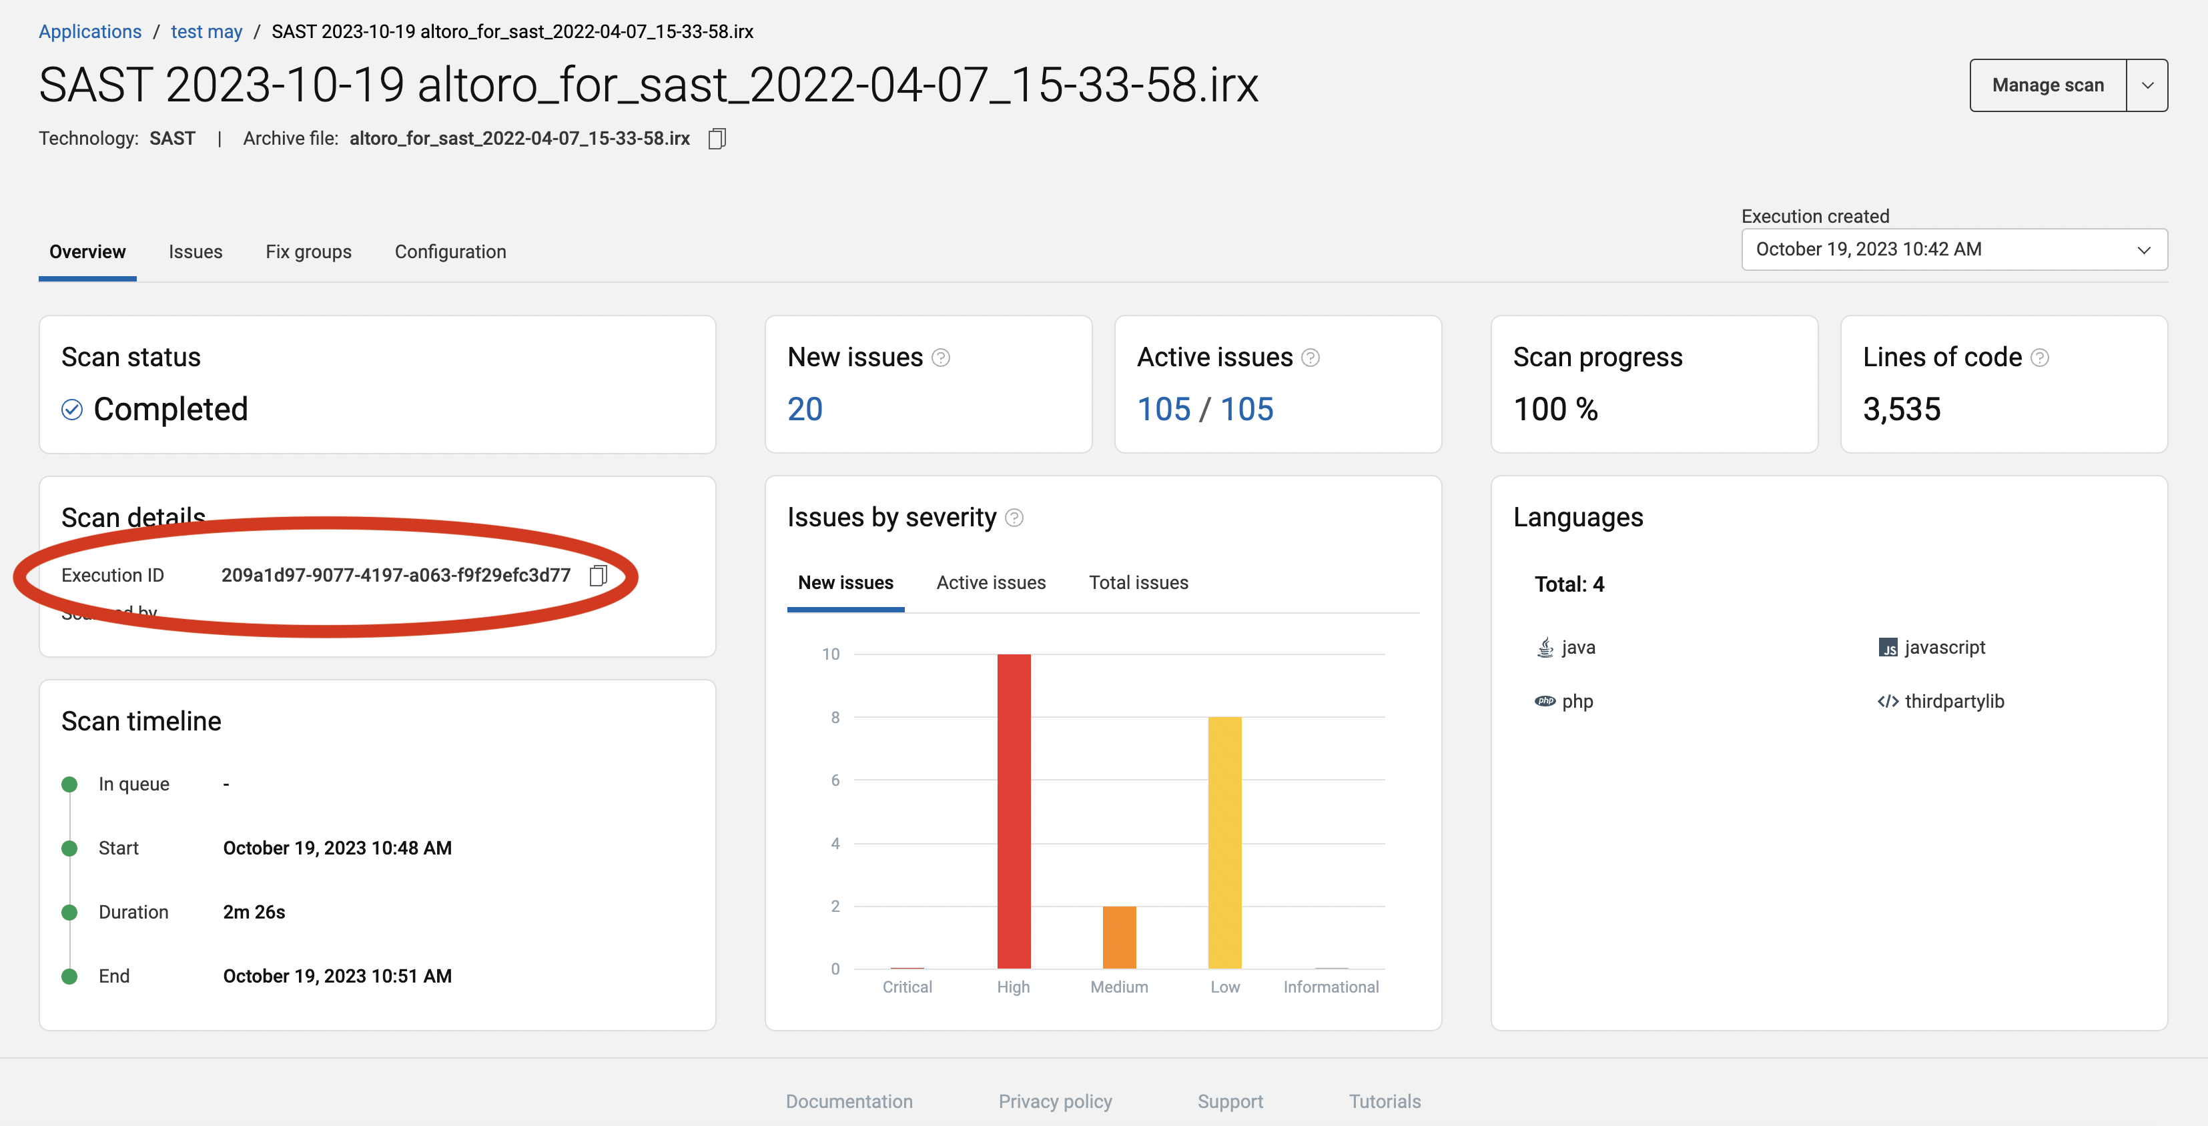Click the php language icon
Screen dimensions: 2208x1126
[x=1545, y=701]
